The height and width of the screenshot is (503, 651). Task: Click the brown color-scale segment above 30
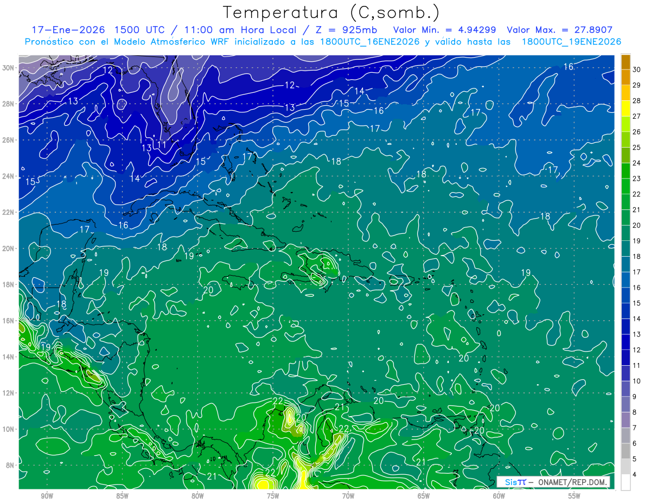tap(626, 62)
